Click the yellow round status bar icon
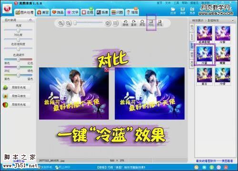The height and width of the screenshot is (171, 238). 197,167
